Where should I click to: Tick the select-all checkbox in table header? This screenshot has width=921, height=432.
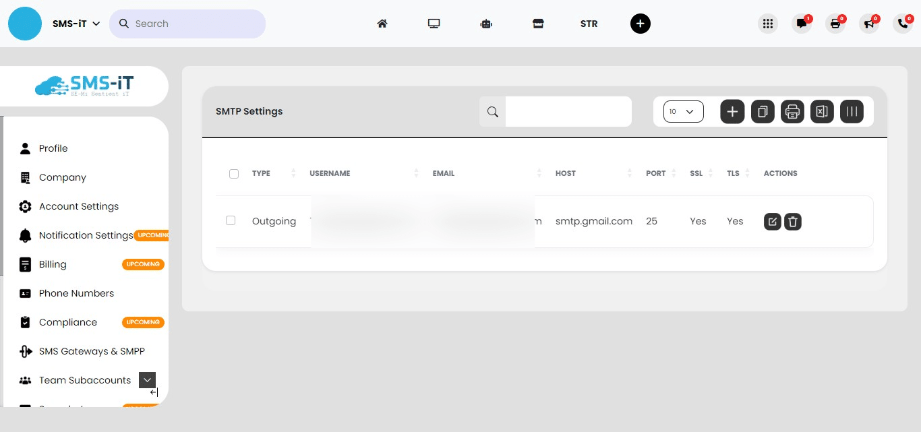[234, 173]
